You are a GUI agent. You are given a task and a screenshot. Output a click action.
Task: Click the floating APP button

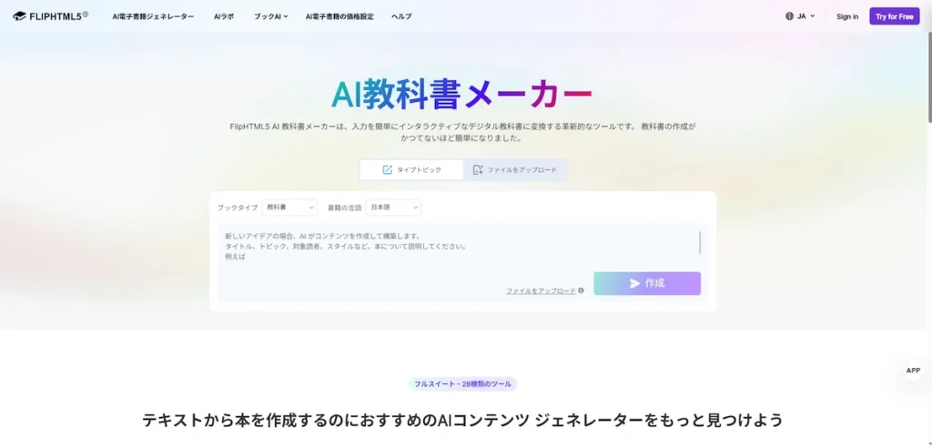(x=913, y=370)
